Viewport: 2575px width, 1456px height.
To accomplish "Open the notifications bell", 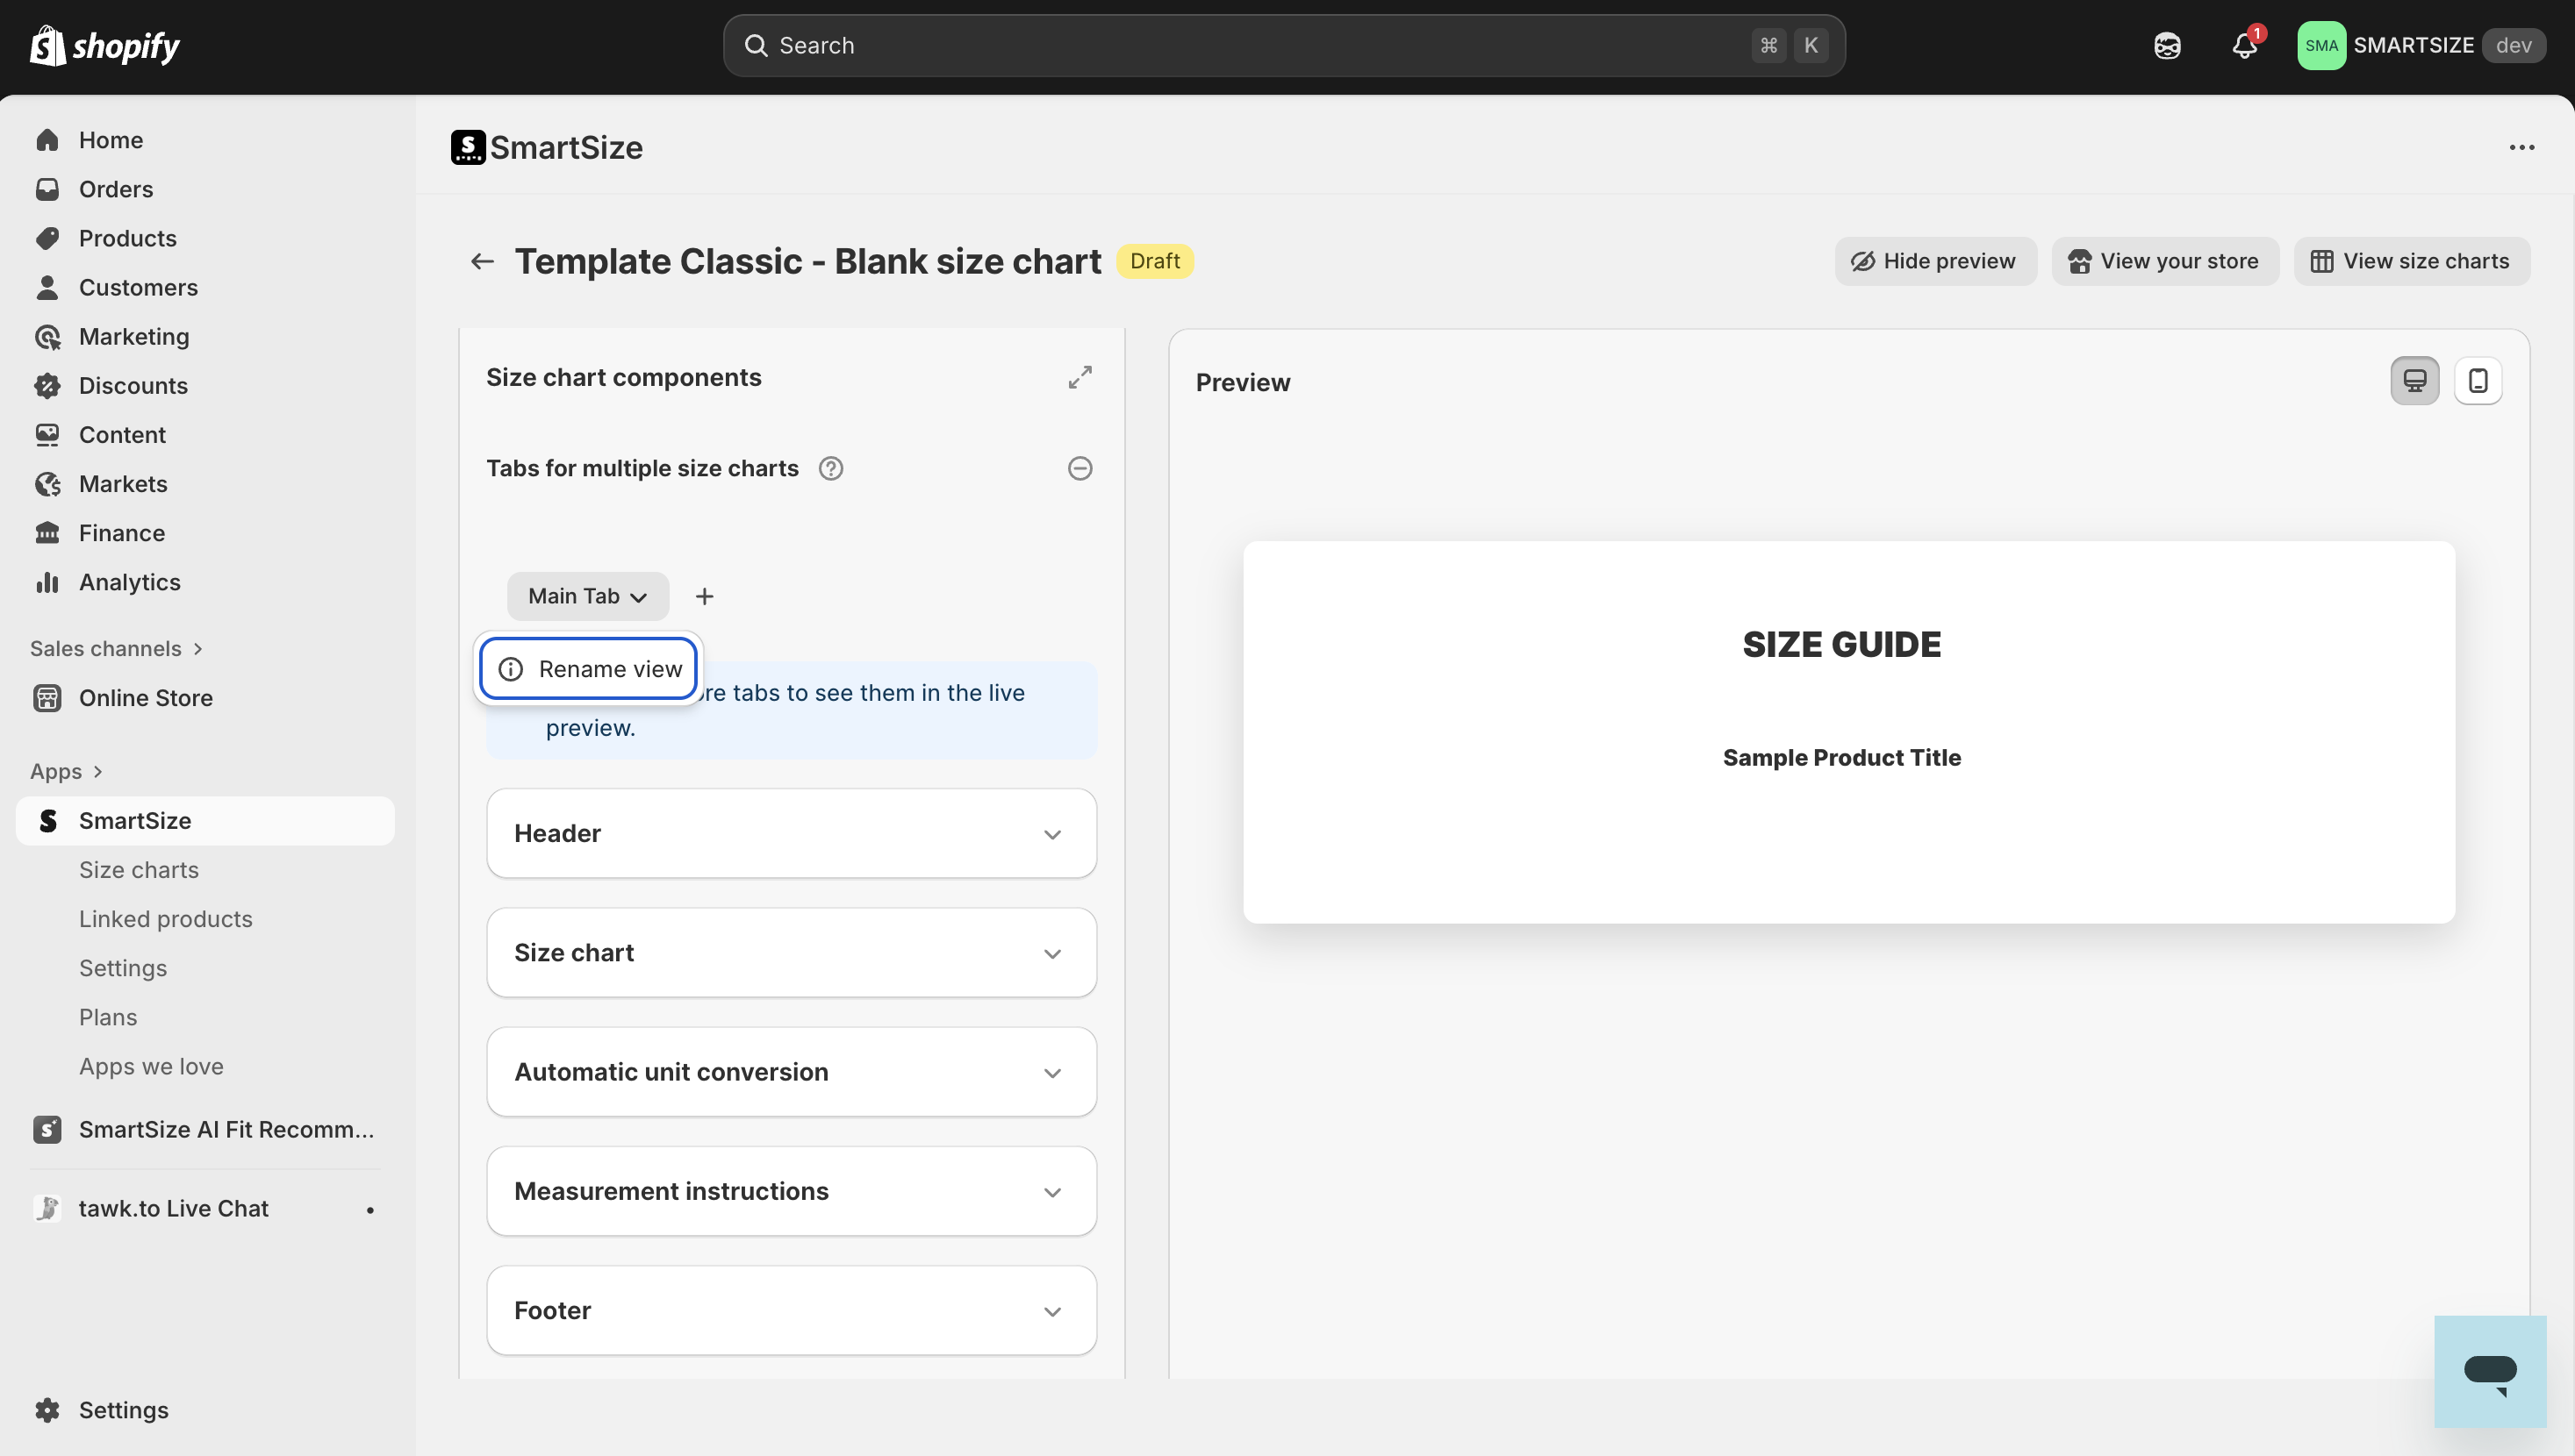I will (x=2244, y=46).
